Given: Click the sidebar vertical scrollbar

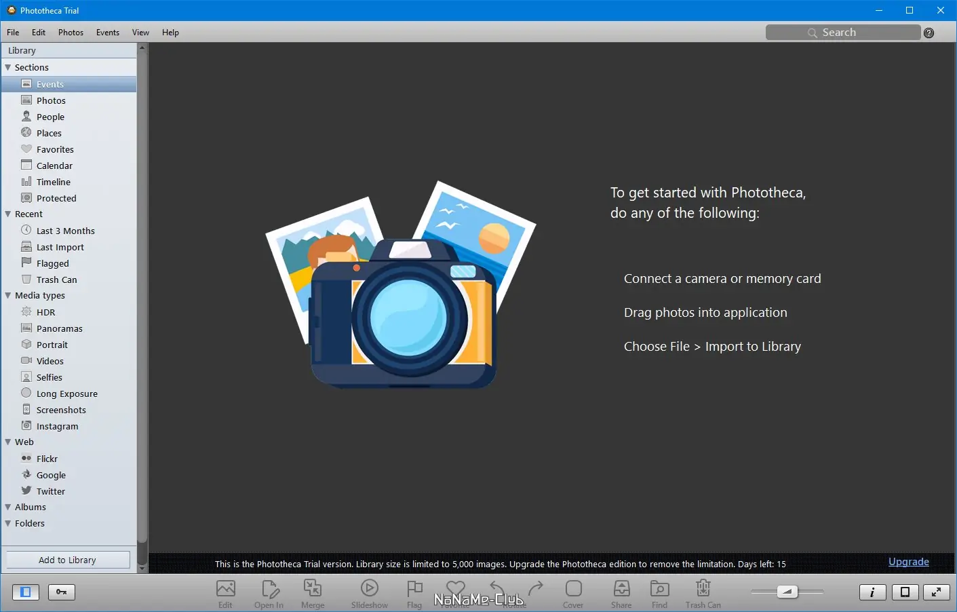Looking at the screenshot, I should click(x=142, y=307).
